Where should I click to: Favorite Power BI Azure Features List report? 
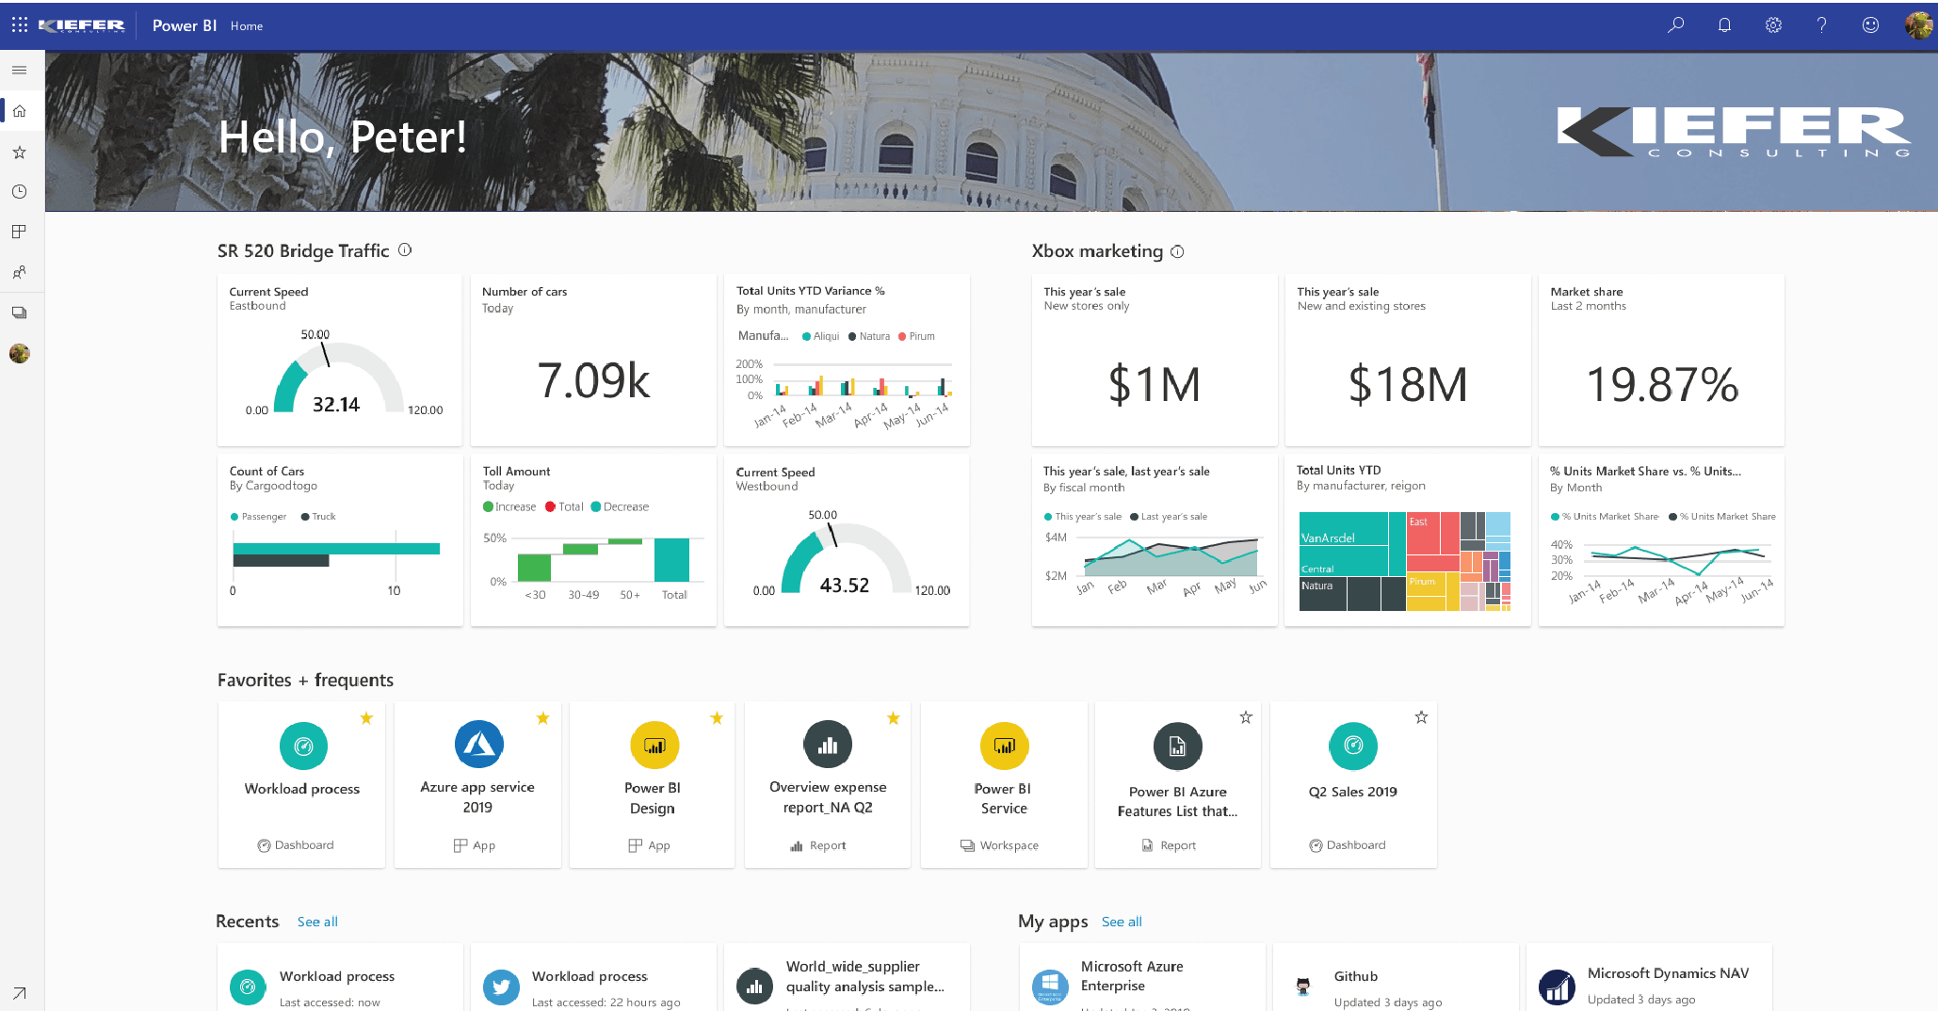tap(1246, 717)
